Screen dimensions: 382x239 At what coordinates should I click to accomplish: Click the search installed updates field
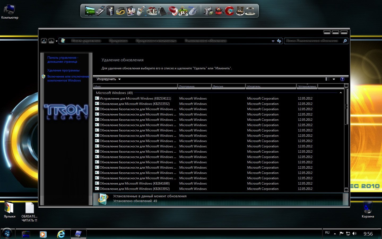[313, 41]
